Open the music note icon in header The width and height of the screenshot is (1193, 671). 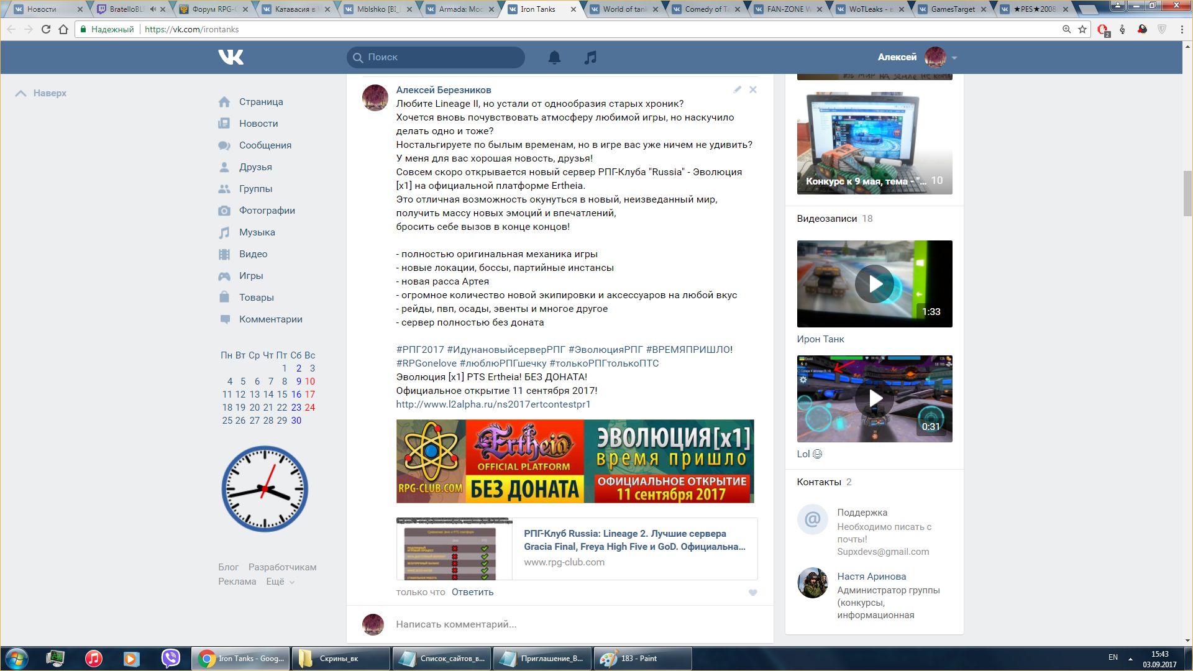pos(590,58)
